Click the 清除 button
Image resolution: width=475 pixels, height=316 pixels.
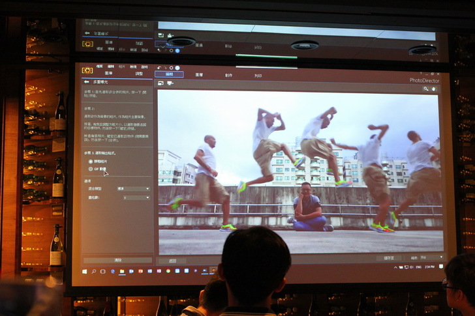[x=117, y=260]
